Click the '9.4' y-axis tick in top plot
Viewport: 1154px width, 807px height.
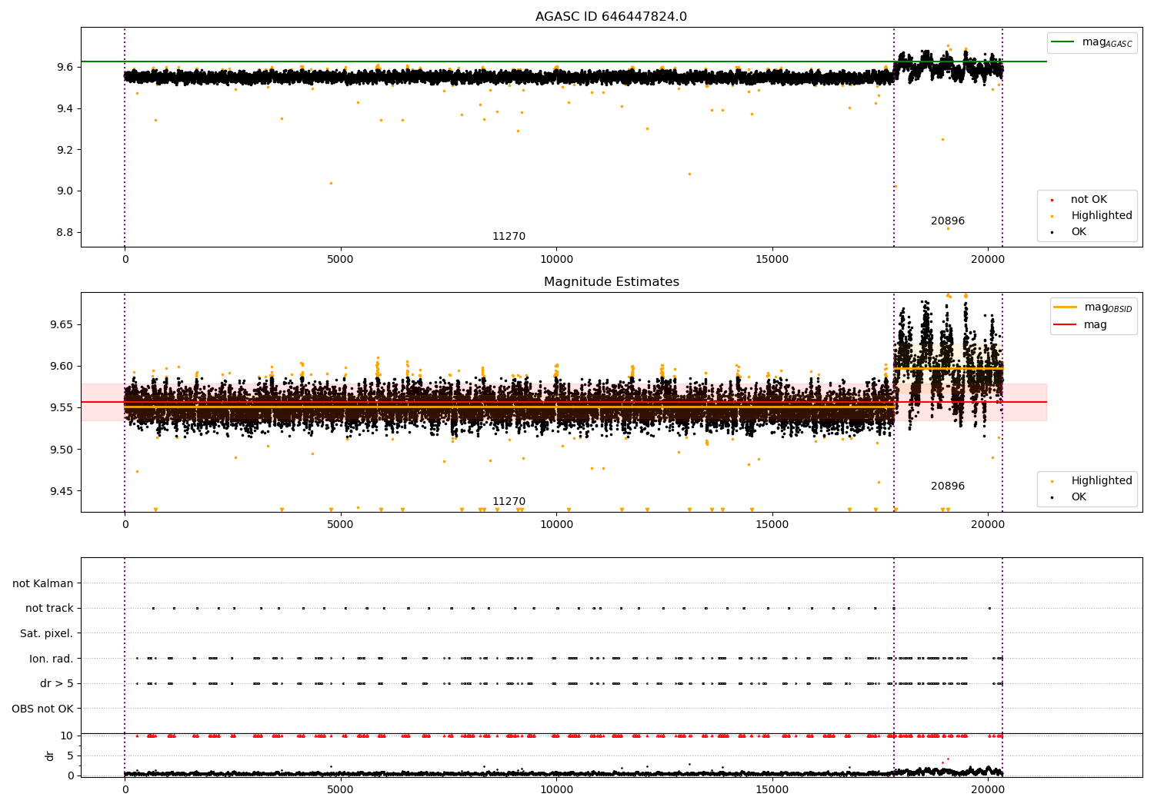65,108
